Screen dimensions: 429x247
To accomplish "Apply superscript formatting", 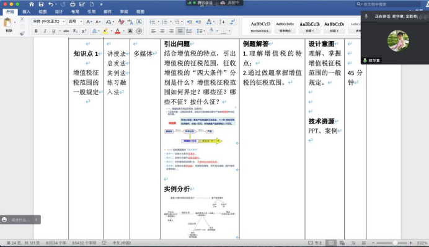I will [84, 31].
